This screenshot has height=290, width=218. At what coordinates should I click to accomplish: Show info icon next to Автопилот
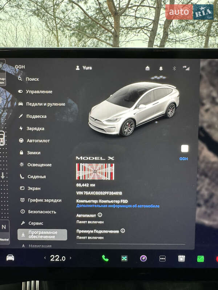(x=100, y=215)
